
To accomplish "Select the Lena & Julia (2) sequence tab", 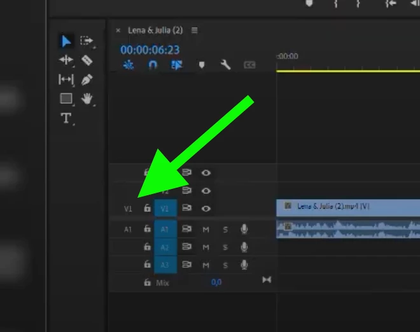I will (155, 31).
